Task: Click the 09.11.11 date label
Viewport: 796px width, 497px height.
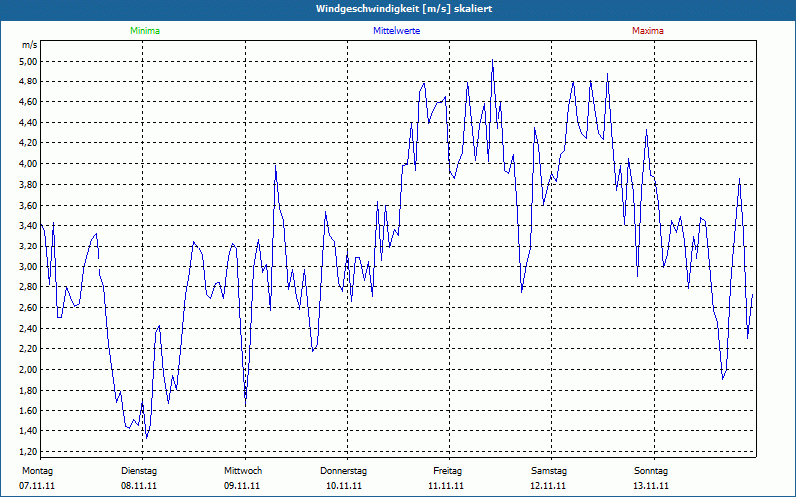Action: (242, 486)
